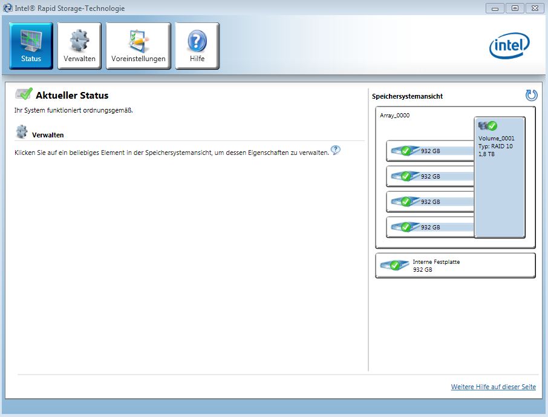Maximize the Intel Rapid Storage window
548x417 pixels.
point(515,8)
